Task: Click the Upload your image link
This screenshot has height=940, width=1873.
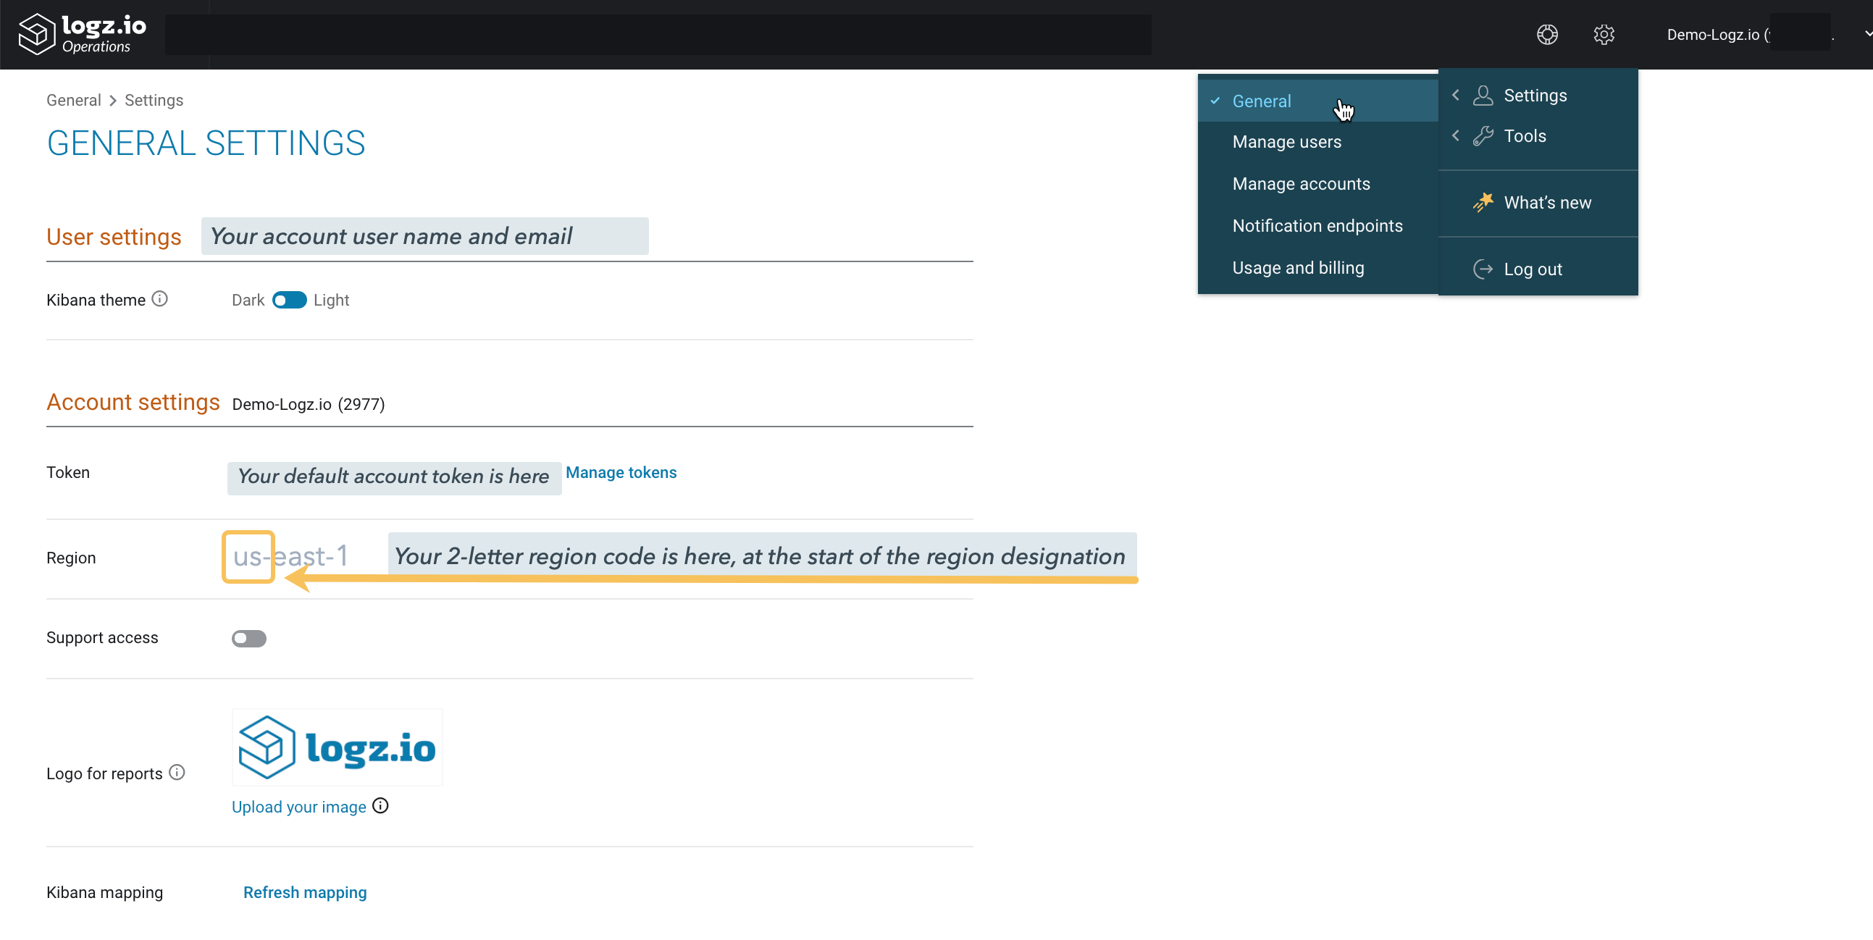Action: pyautogui.click(x=299, y=807)
